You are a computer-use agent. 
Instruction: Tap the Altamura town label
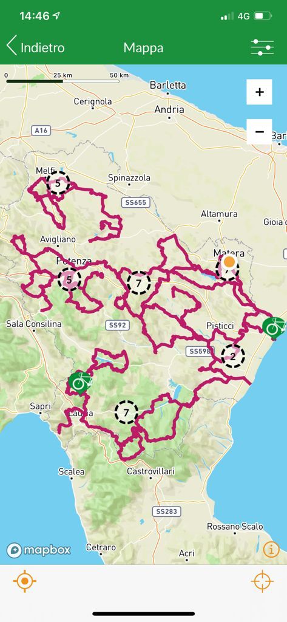click(219, 214)
